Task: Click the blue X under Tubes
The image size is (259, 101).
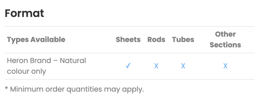Action: (x=183, y=66)
